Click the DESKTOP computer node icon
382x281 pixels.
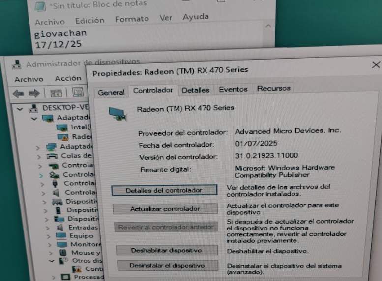(33, 108)
